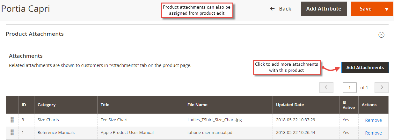Go to the previous page of attachments
394x140 pixels.
326,87
